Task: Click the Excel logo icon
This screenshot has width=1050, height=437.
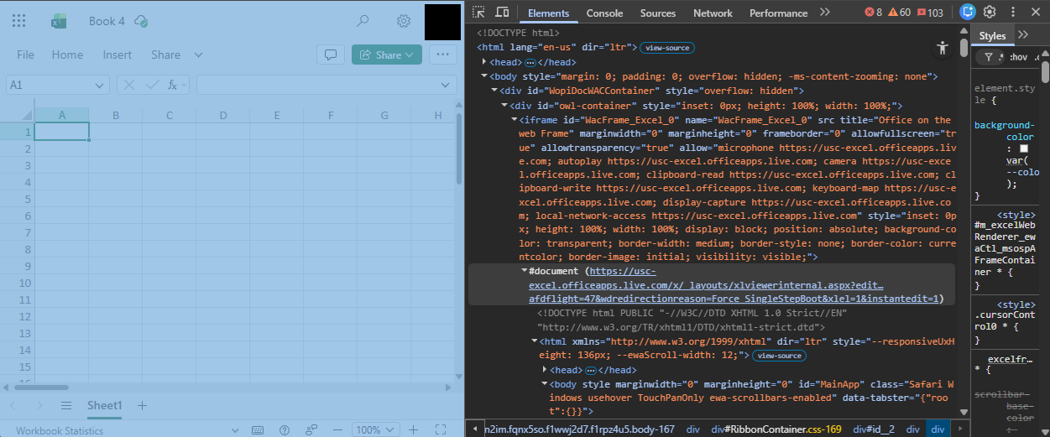Action: point(59,21)
